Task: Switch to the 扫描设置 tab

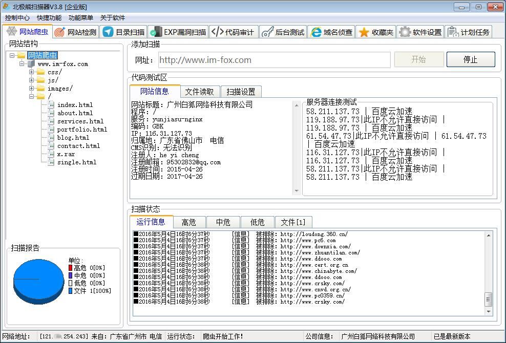Action: 241,92
